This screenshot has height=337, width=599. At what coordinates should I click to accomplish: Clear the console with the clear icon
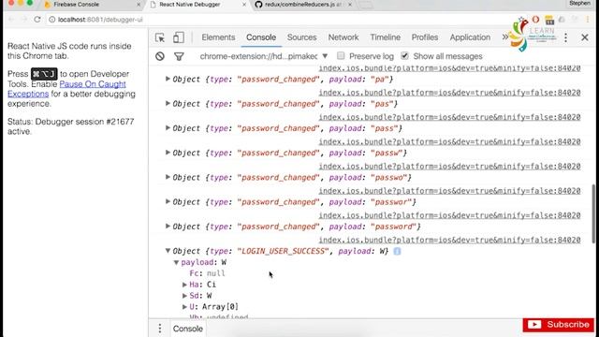(160, 56)
